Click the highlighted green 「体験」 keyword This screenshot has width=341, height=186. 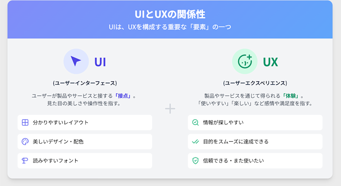[x=291, y=96]
